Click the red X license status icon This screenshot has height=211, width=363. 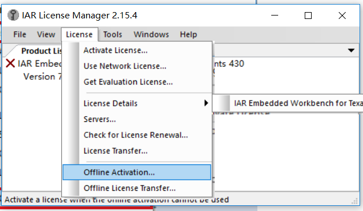coord(10,63)
